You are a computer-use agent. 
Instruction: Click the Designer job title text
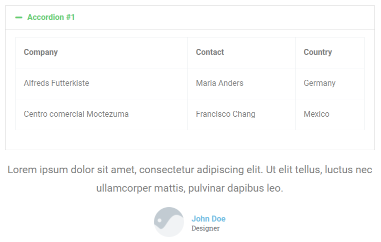pos(205,229)
